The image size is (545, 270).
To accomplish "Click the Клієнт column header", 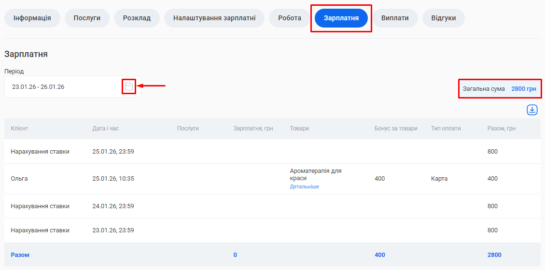I will coord(19,128).
